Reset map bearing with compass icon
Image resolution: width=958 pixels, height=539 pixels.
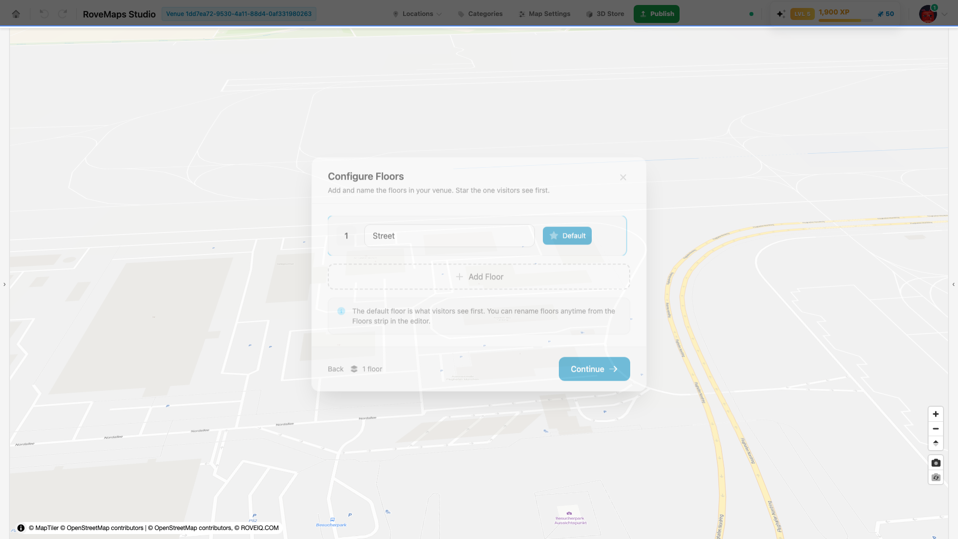tap(936, 443)
